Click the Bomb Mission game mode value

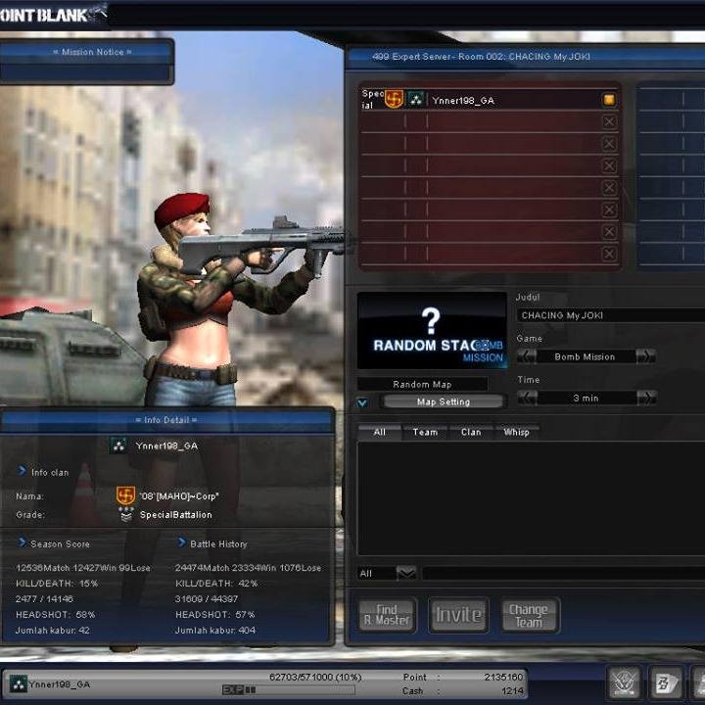point(585,356)
